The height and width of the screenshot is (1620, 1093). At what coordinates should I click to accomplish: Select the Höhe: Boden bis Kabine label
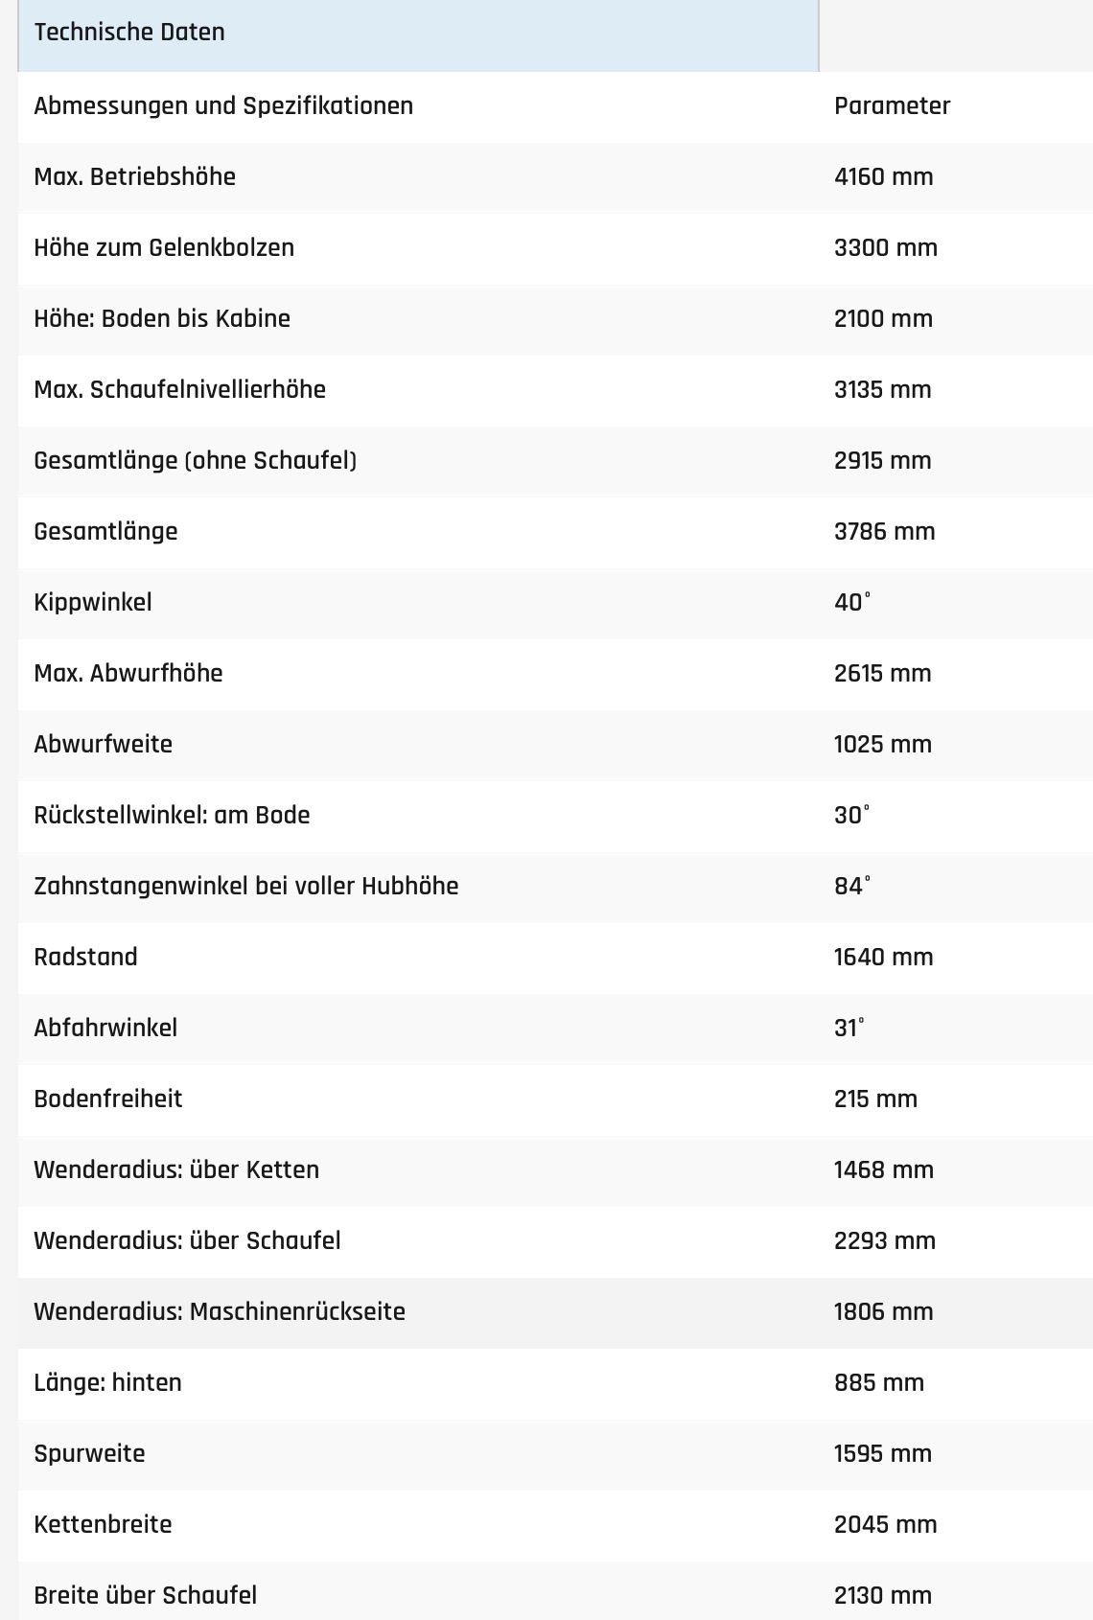click(162, 318)
